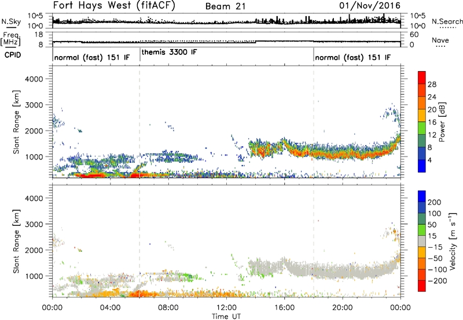Click the 'N.Sky' axis label
Image resolution: width=463 pixels, height=320 pixels.
pyautogui.click(x=11, y=21)
